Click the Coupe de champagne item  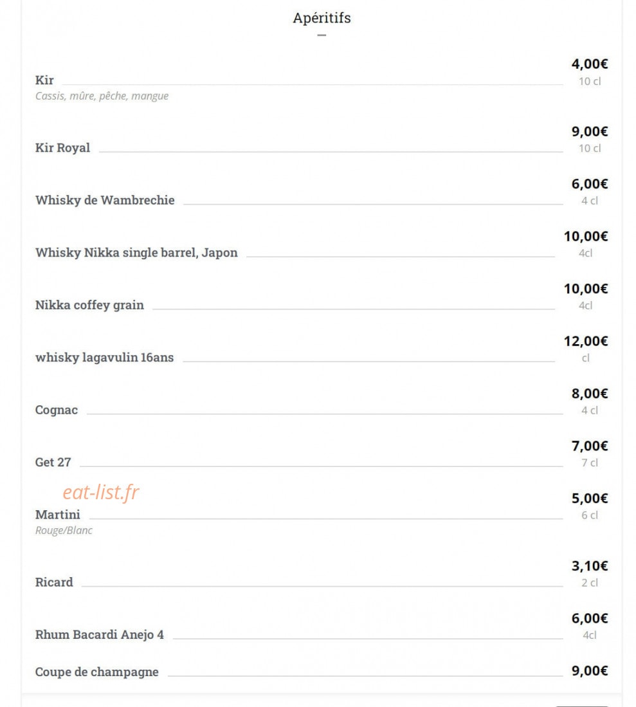click(x=97, y=672)
